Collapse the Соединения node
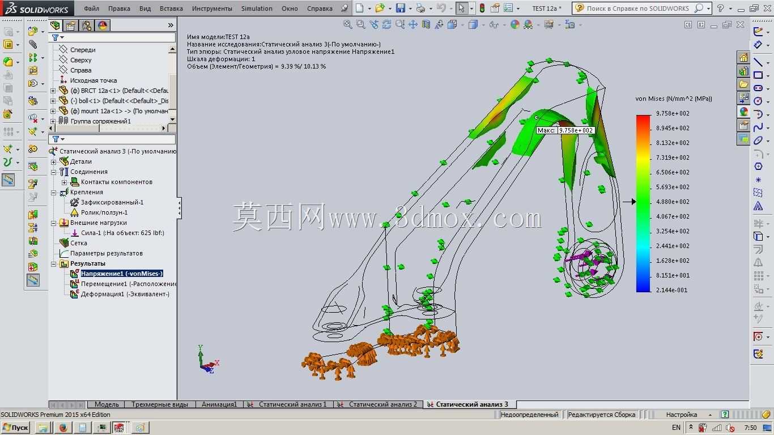The height and width of the screenshot is (435, 774). (54, 172)
